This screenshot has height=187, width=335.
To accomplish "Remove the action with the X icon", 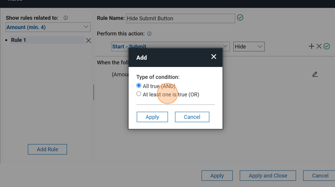I will 319,46.
